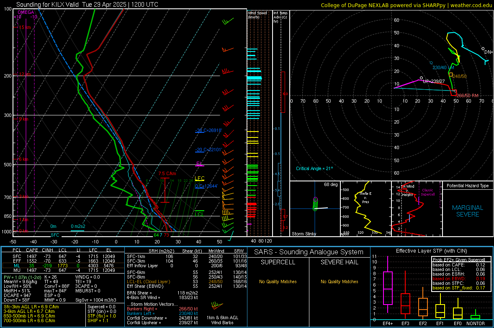Click the 'DCAPE = 947' value
This screenshot has height=328, width=494.
(17, 295)
